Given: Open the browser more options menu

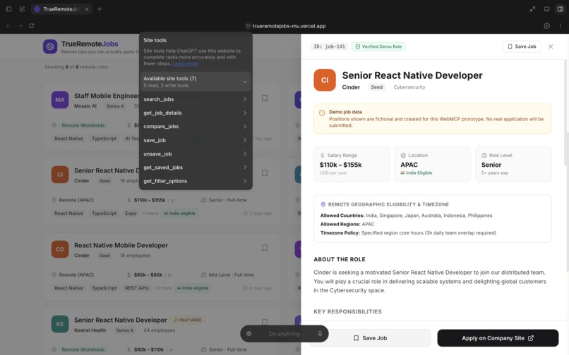Looking at the screenshot, I should (560, 26).
